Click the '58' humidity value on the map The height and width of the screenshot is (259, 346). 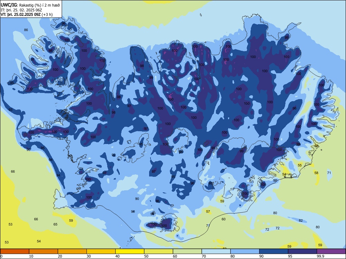(316, 173)
